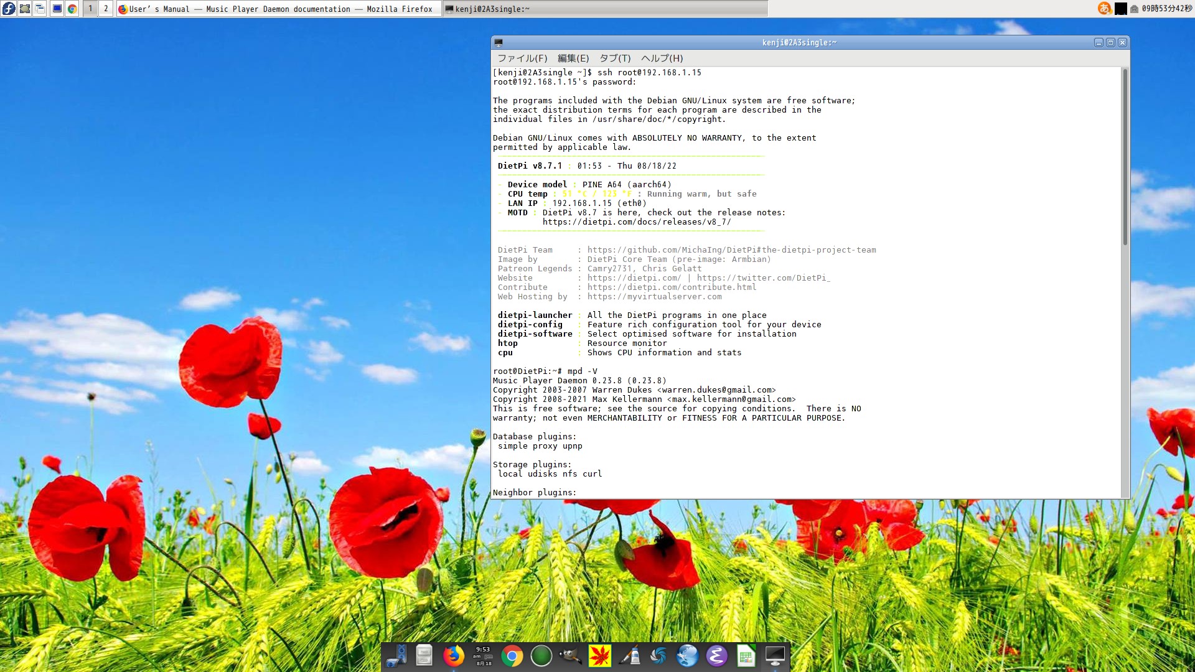This screenshot has height=672, width=1195.
Task: Click the paintbrush and bottle dock icon
Action: point(629,656)
